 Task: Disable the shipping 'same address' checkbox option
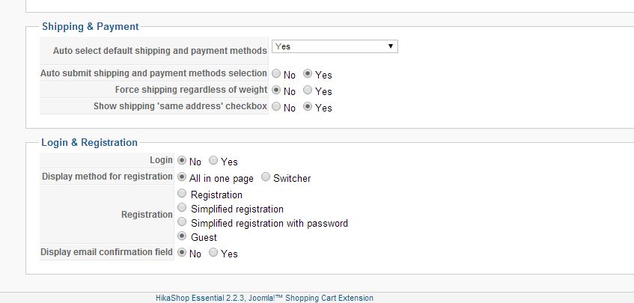click(276, 107)
